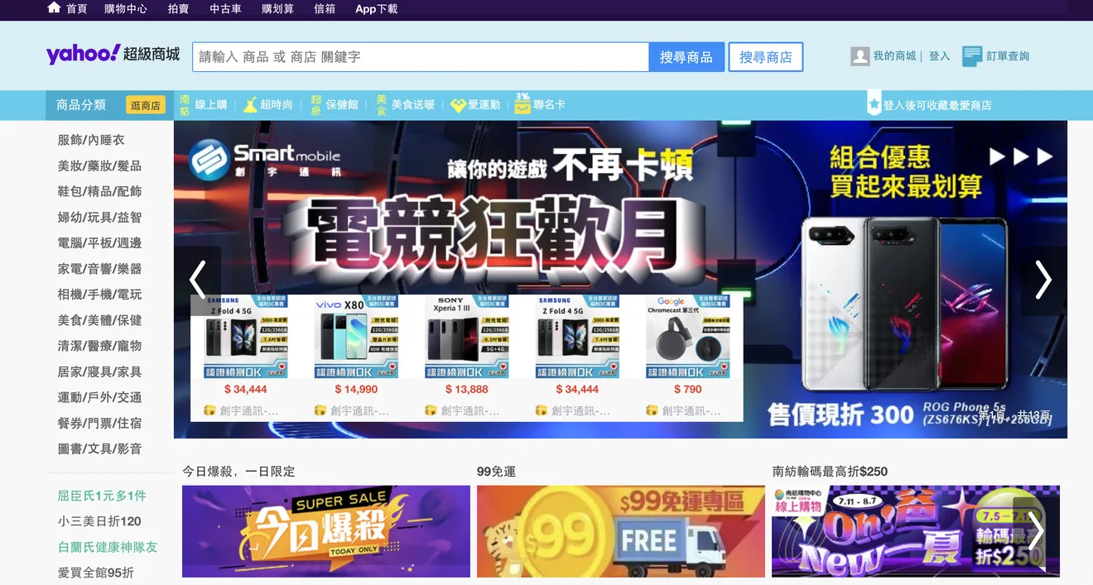Image resolution: width=1093 pixels, height=585 pixels.
Task: Open 購划算 in top menu
Action: [277, 8]
